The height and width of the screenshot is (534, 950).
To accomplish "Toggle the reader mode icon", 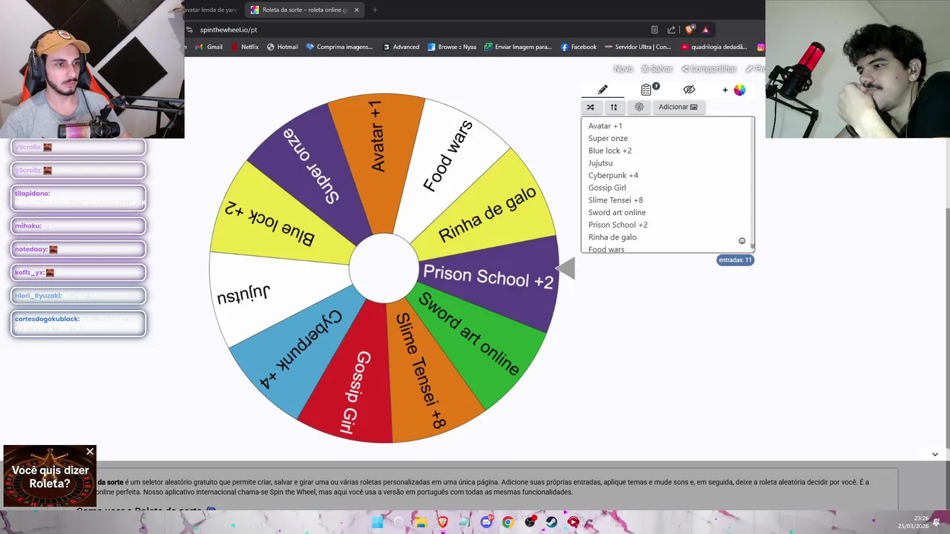I will click(x=654, y=30).
